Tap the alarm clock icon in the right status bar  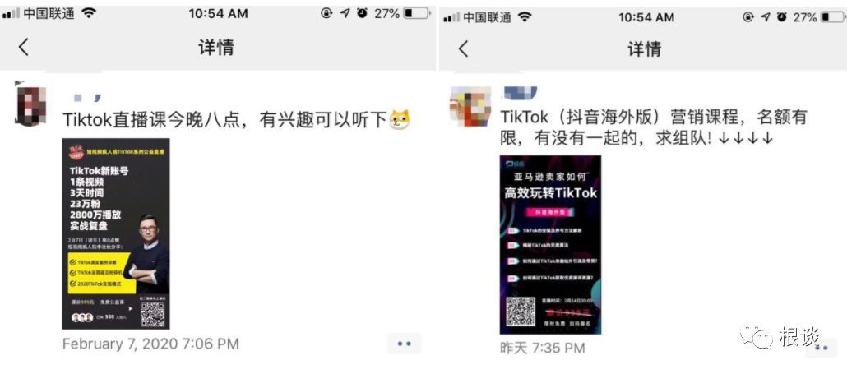[782, 17]
